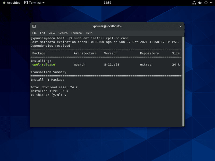Expand the system menu arrow

(211, 3)
